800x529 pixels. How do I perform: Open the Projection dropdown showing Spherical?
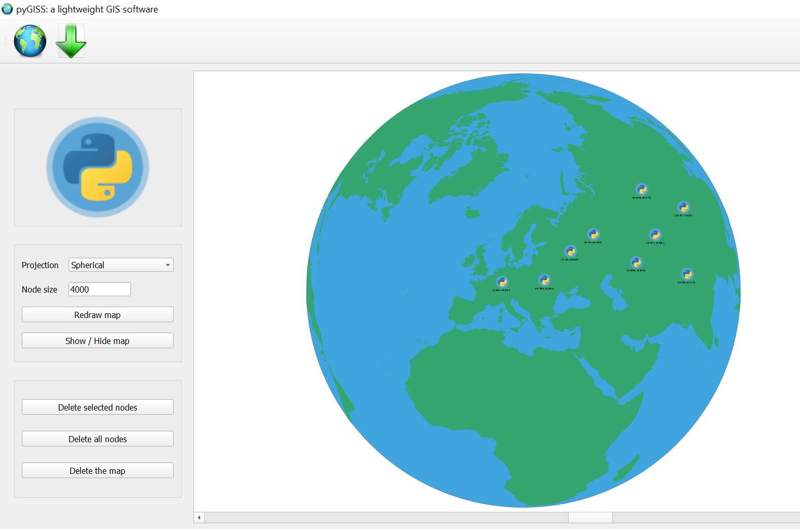click(121, 265)
